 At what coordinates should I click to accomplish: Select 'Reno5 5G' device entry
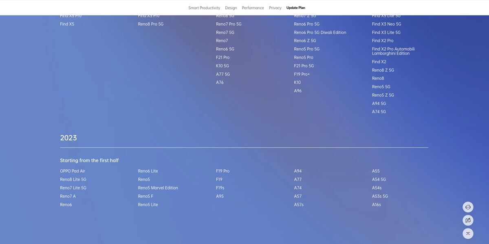pyautogui.click(x=381, y=87)
